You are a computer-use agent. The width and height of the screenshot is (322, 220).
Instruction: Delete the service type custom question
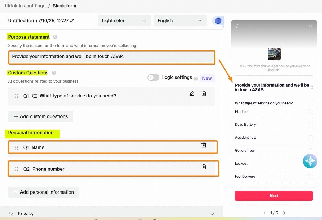pyautogui.click(x=204, y=93)
